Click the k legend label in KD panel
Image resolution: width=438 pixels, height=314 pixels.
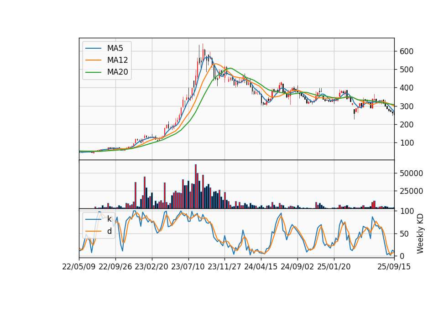point(109,219)
